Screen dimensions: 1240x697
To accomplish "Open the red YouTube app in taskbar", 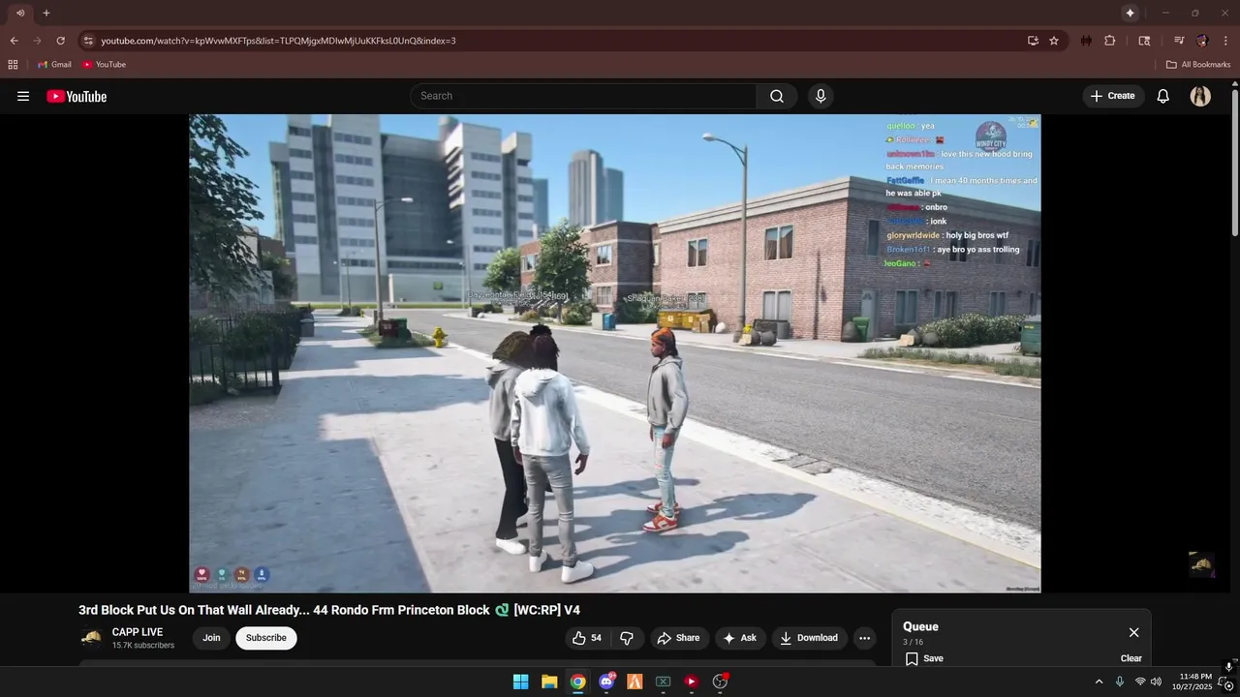I will pos(692,682).
